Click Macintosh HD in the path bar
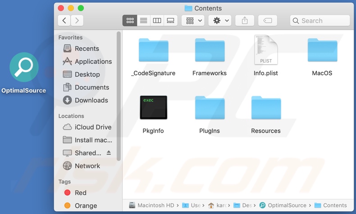 click(x=155, y=205)
